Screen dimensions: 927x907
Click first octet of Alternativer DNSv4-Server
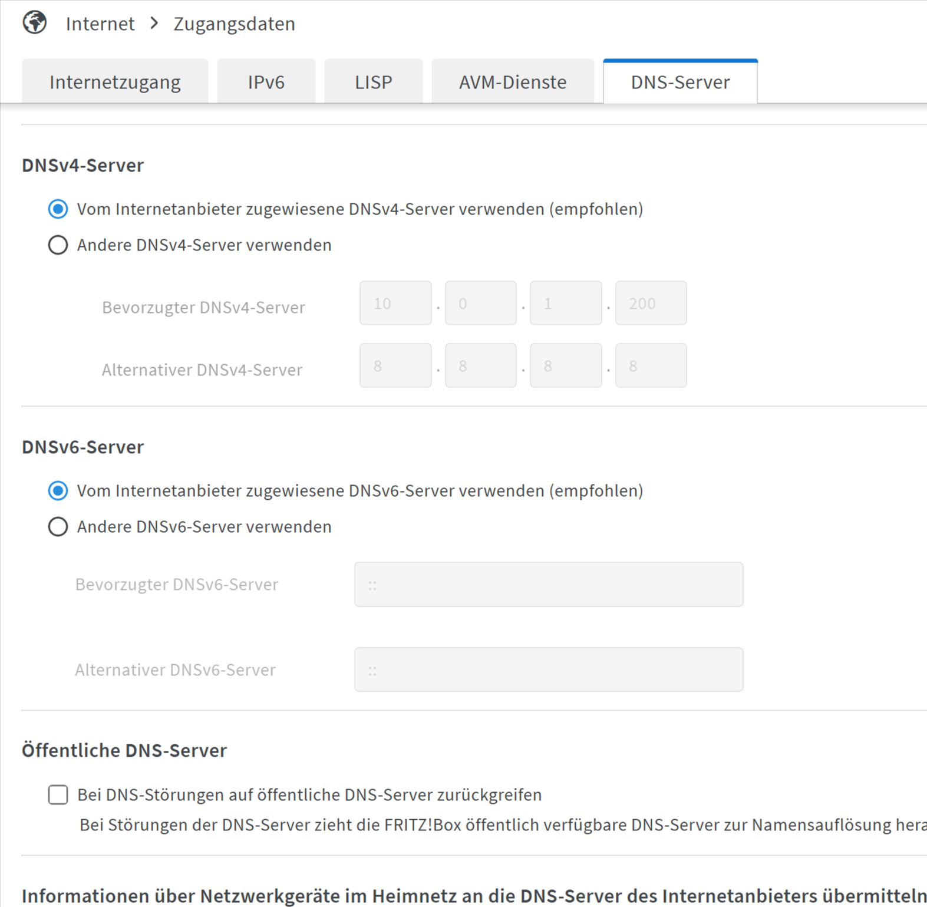coord(395,366)
